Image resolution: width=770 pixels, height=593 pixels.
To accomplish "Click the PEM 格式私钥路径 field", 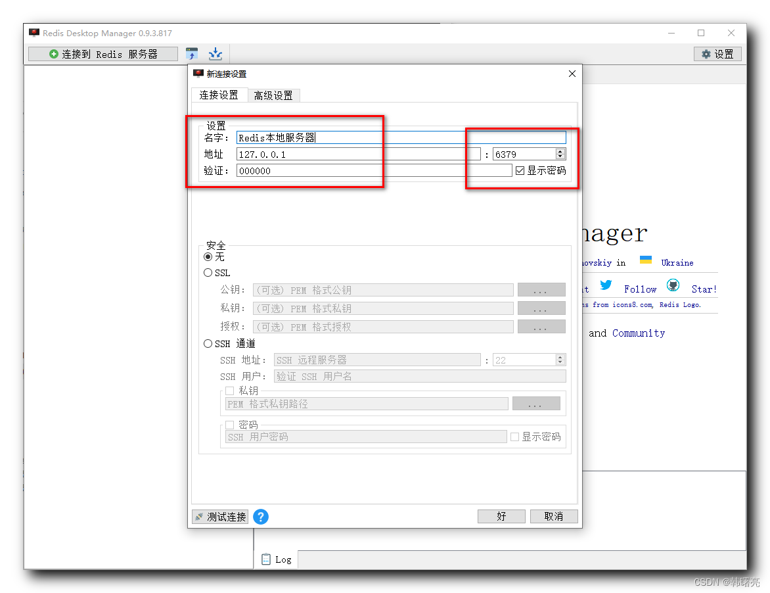I will pos(367,404).
